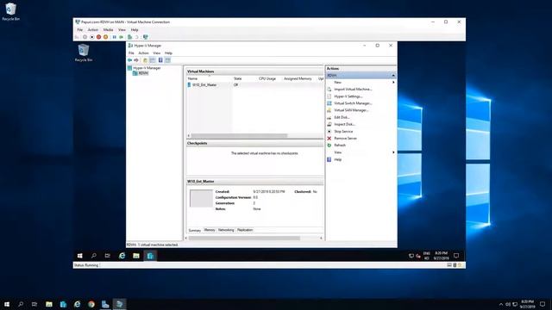The width and height of the screenshot is (552, 310).
Task: Click Inspect Disk action
Action: (344, 124)
